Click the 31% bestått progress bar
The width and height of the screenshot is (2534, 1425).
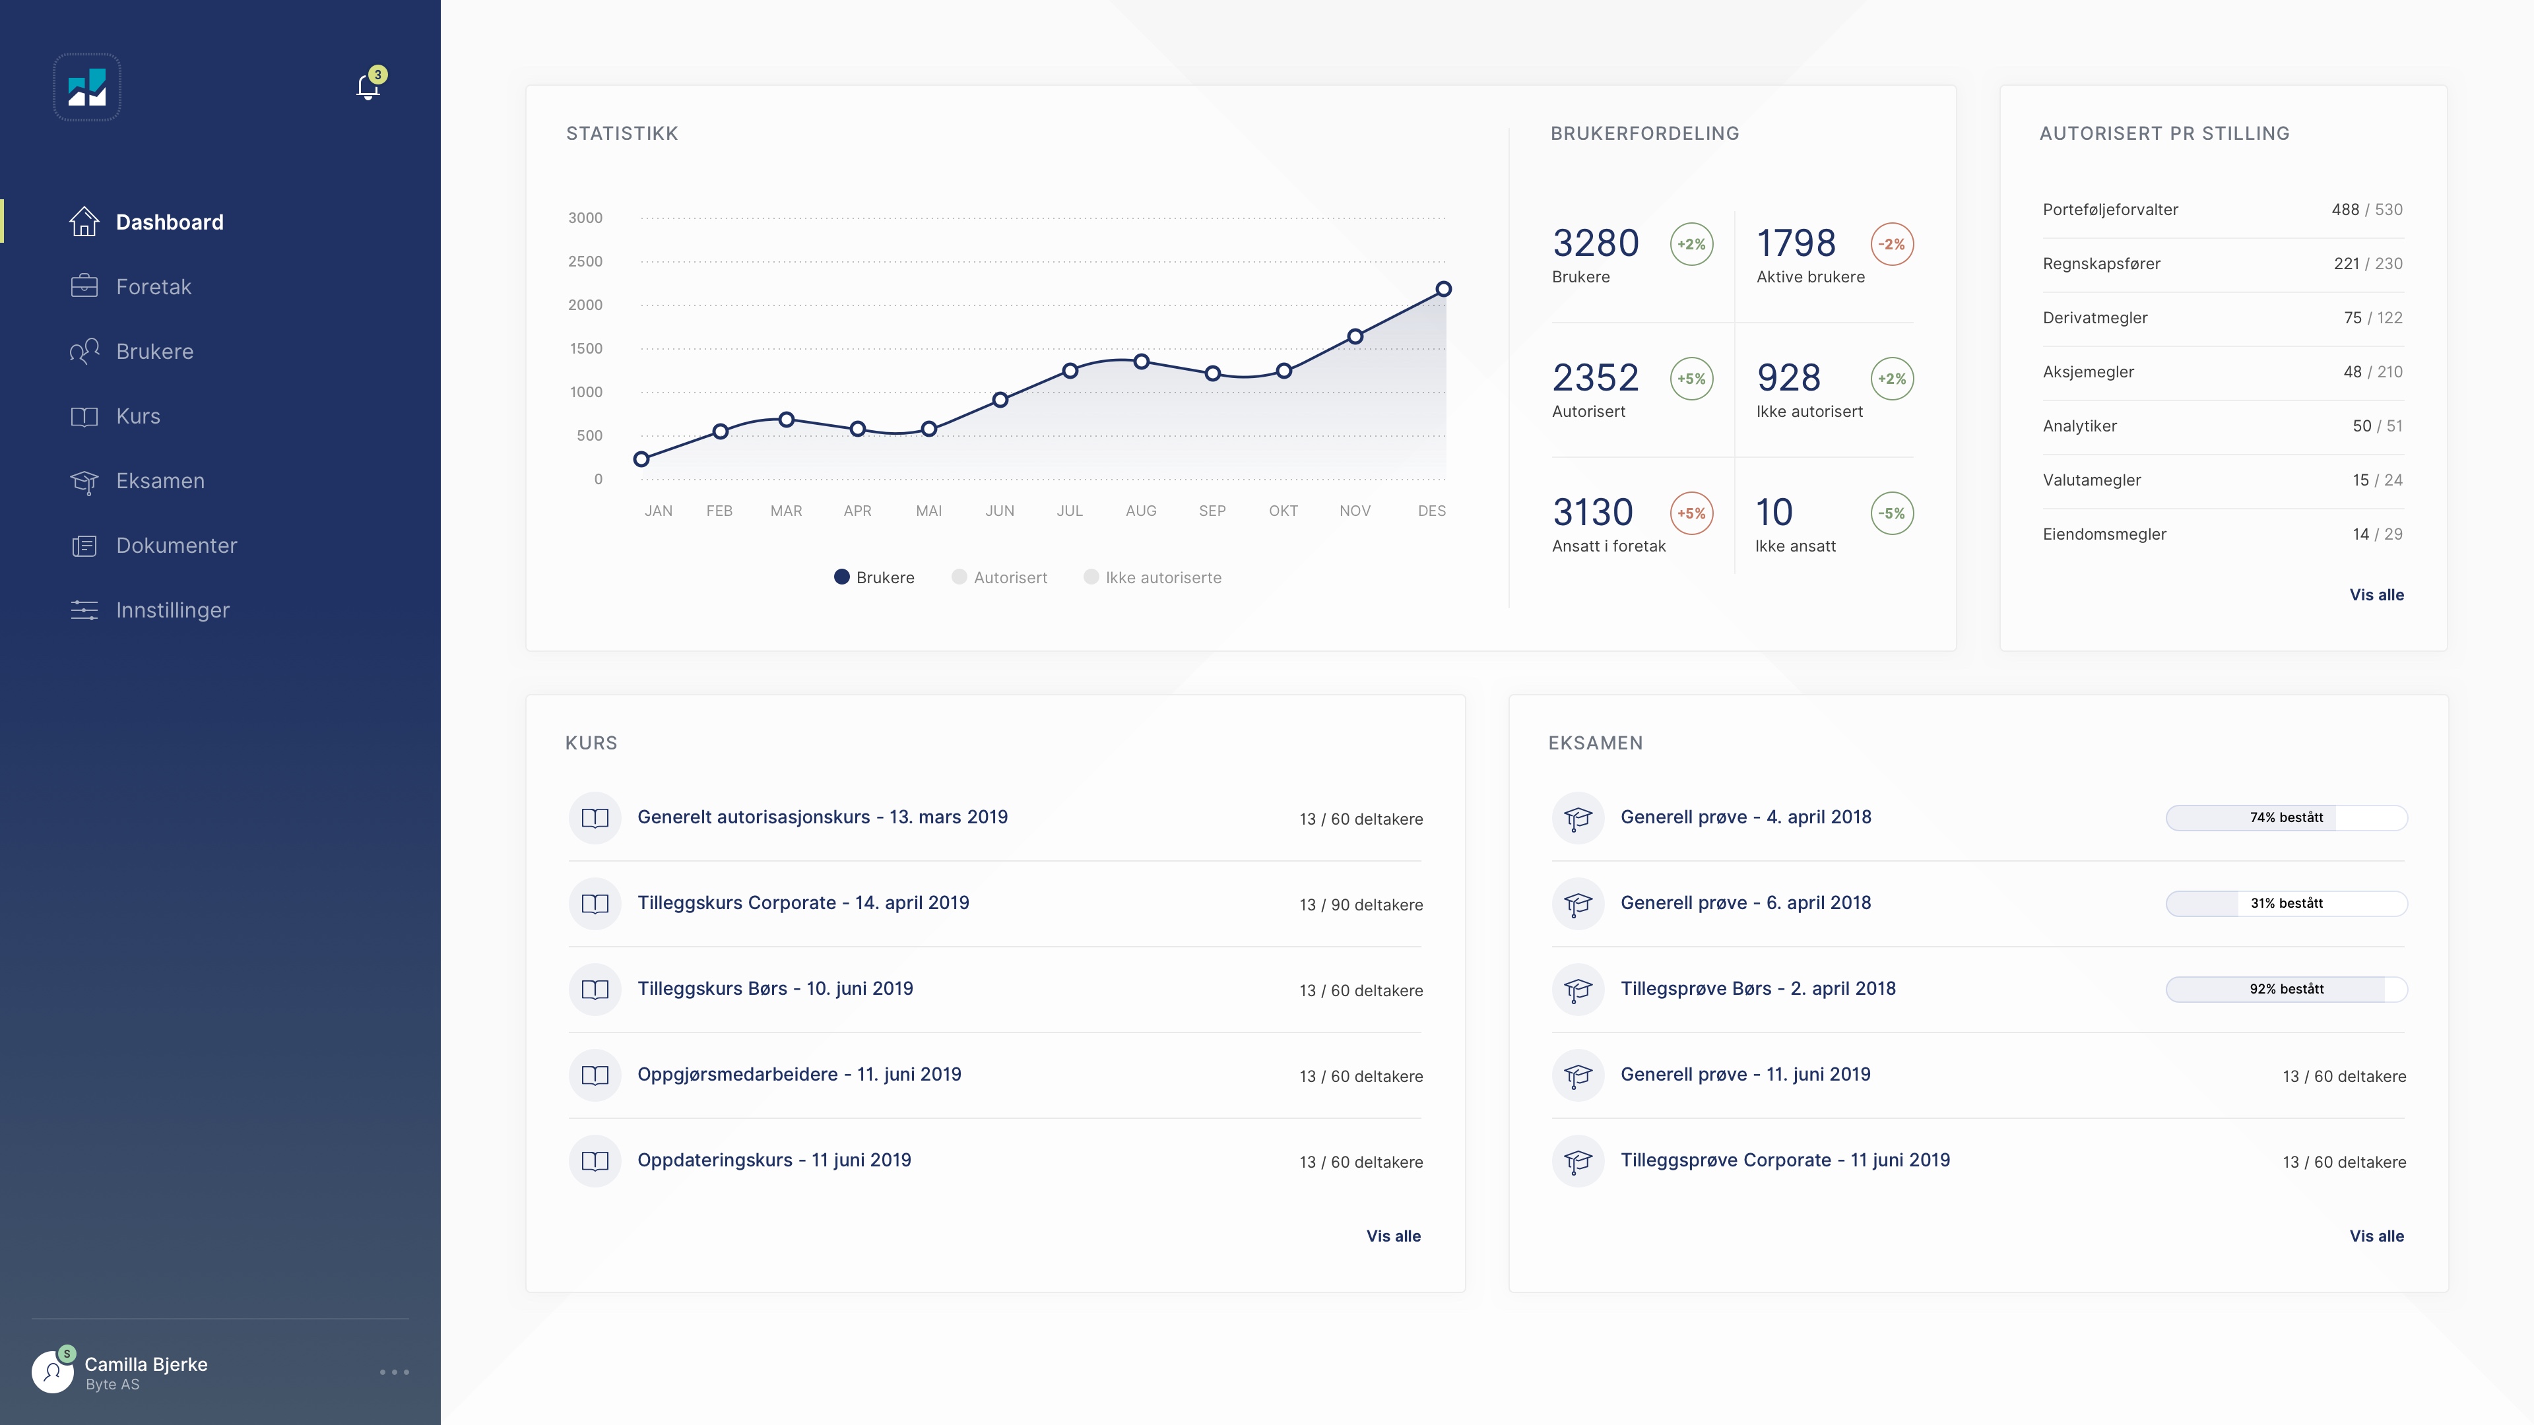(x=2286, y=904)
